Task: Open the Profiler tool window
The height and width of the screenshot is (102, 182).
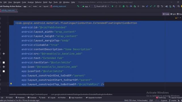Action: click(62, 97)
